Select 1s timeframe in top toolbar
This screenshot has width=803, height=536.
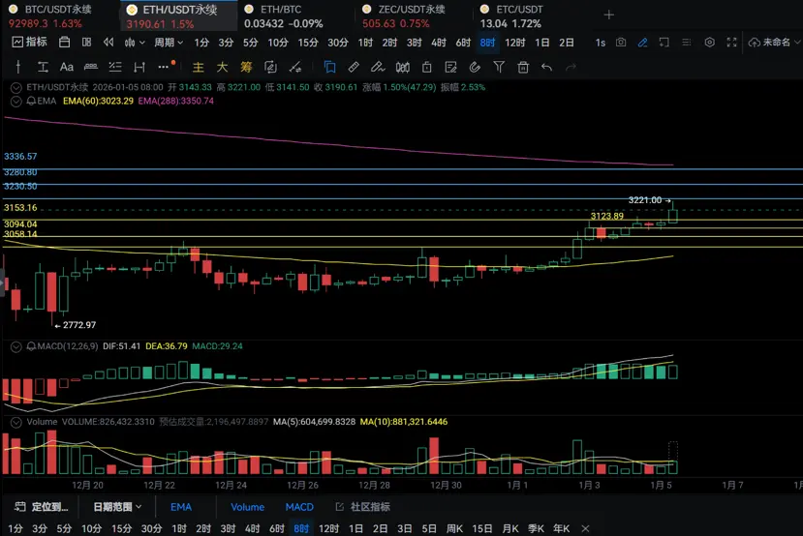(601, 43)
